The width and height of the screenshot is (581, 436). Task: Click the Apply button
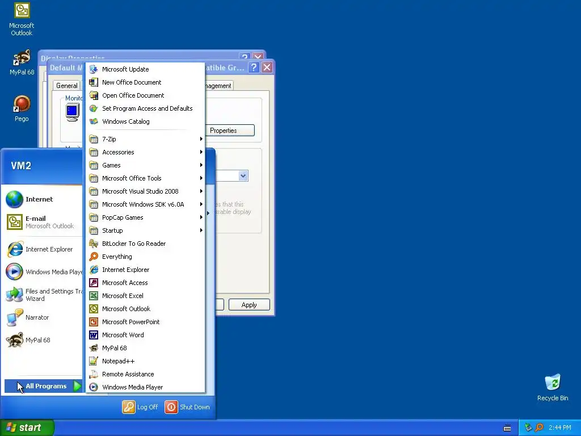click(x=249, y=305)
